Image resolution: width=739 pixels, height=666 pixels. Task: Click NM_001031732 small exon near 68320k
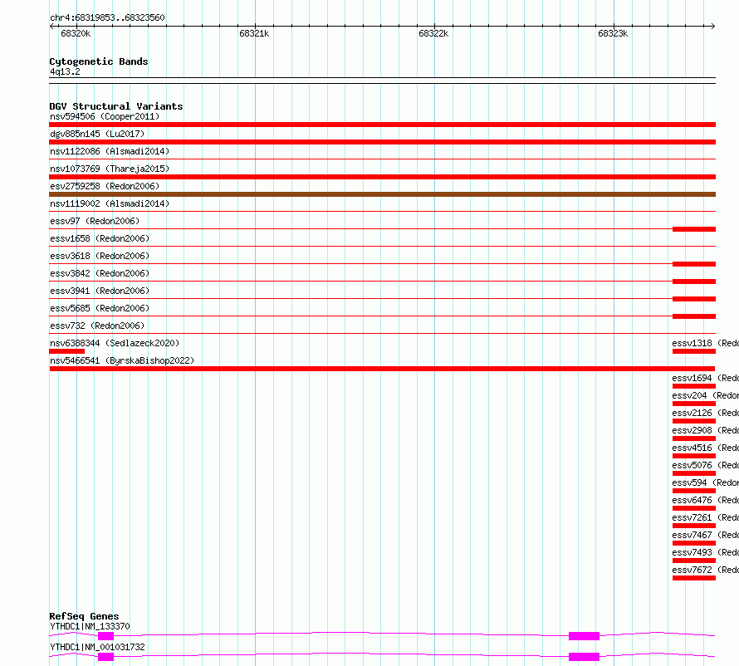[x=105, y=657]
